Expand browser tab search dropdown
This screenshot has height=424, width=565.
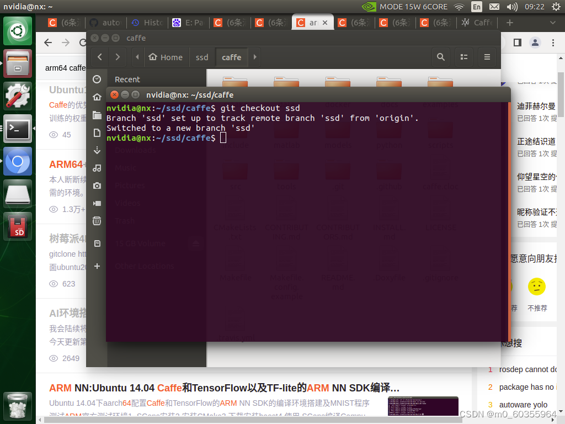click(x=553, y=23)
